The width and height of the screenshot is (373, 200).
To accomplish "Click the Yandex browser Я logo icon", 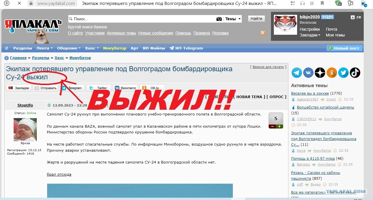I will click(7, 3).
